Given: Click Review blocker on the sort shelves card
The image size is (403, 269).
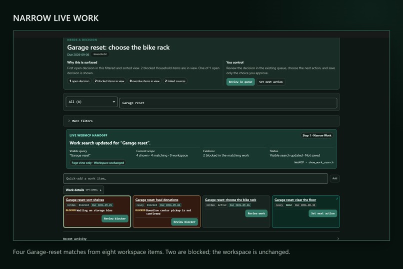Looking at the screenshot, I should [114, 218].
